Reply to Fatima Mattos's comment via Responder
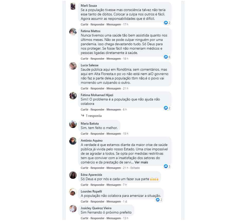The height and width of the screenshot is (221, 247). click(x=98, y=59)
